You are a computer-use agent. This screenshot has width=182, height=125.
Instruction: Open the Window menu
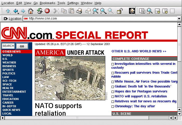[87, 3]
